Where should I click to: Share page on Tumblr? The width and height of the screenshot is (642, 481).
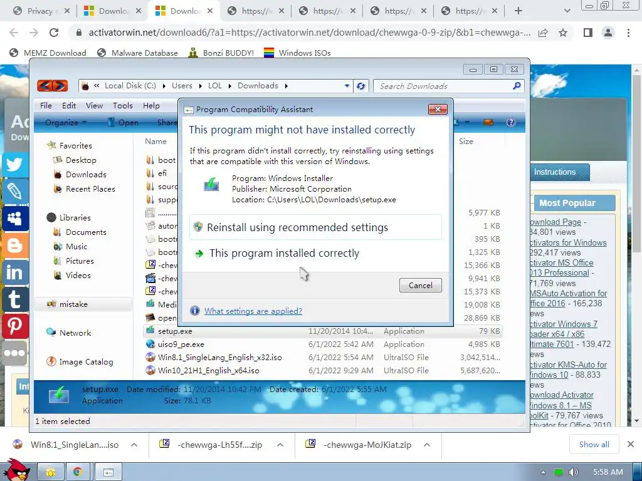(15, 299)
